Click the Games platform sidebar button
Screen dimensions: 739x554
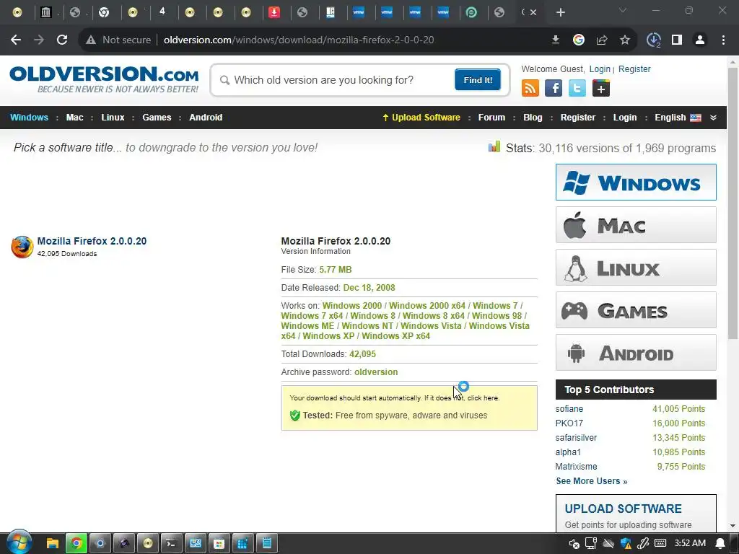tap(636, 310)
